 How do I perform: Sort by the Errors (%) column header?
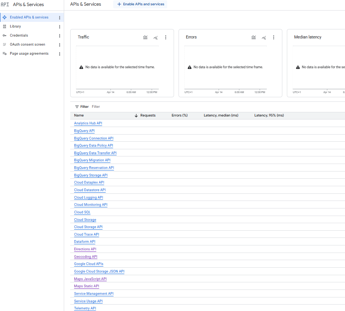180,115
